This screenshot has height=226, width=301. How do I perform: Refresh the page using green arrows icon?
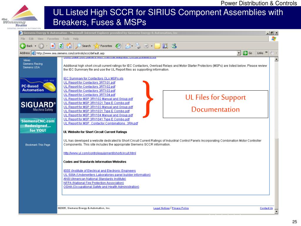[x=61, y=46]
